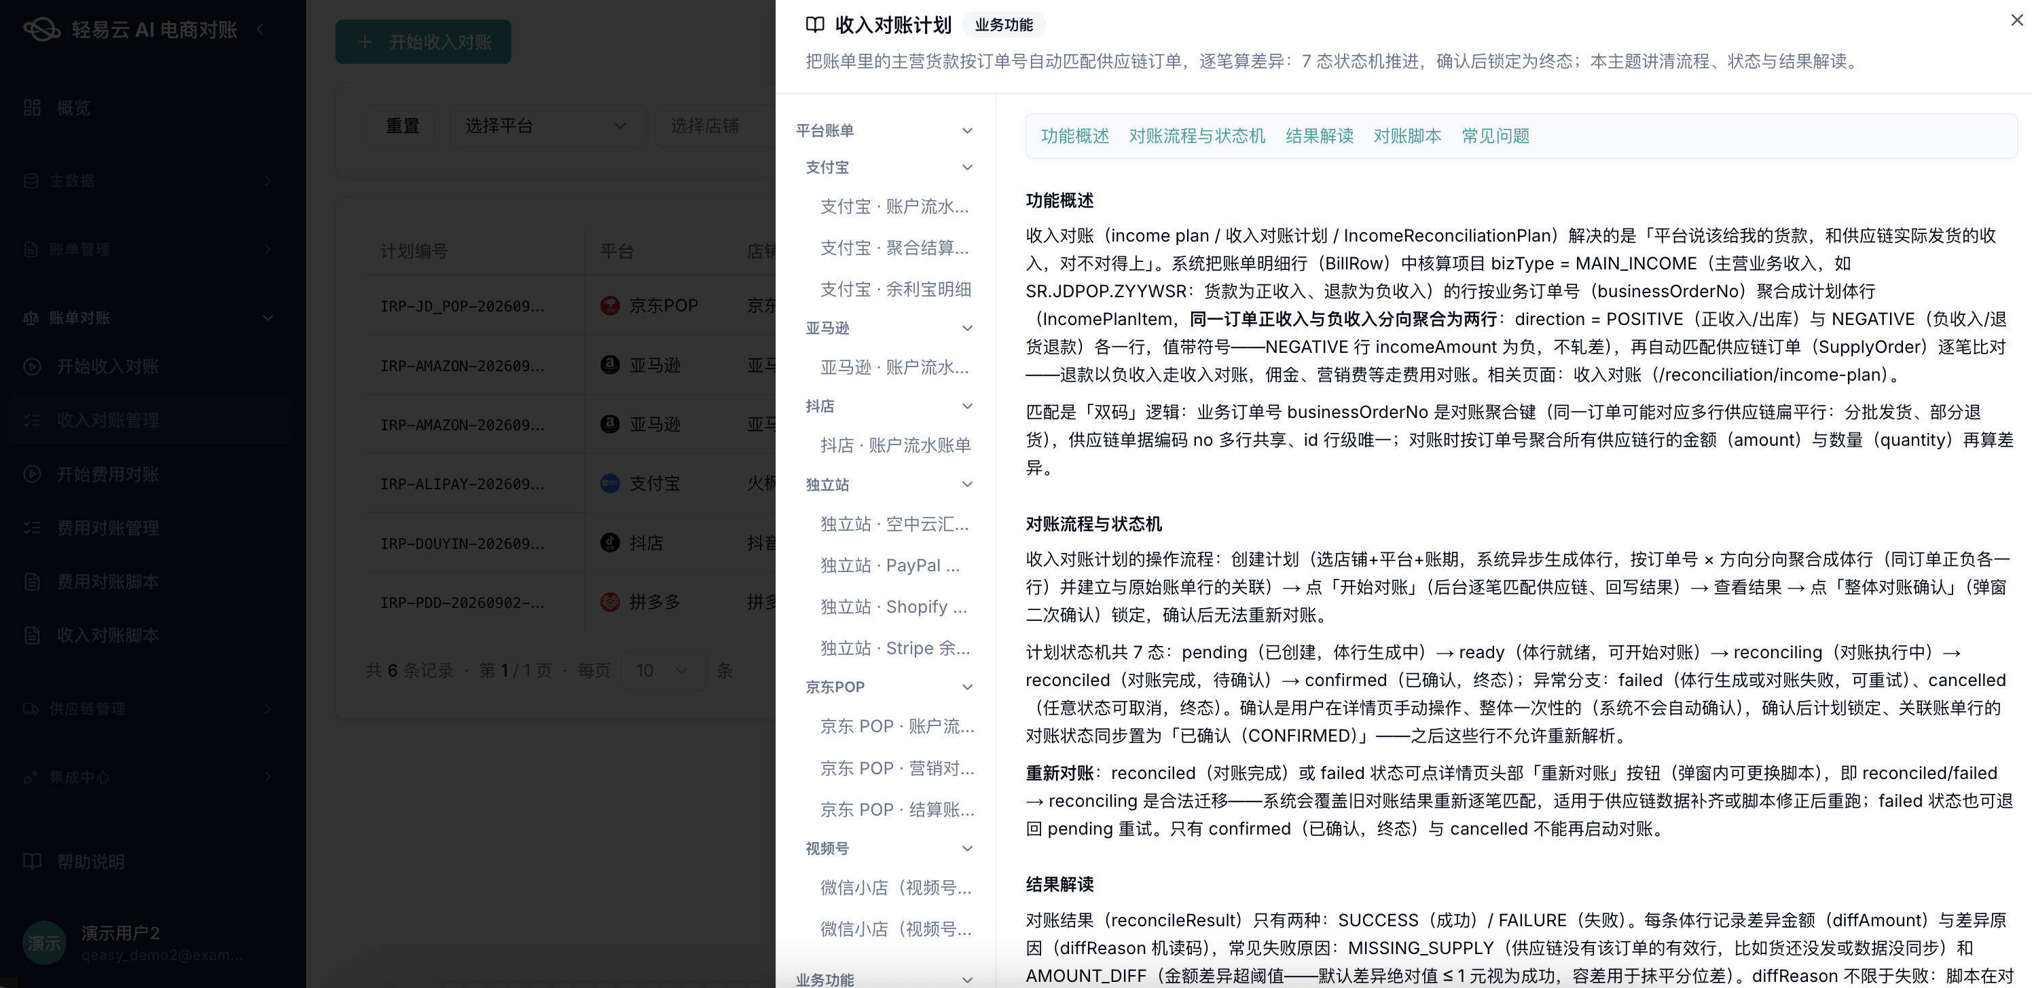Open 独立站 · PayPal help topic
This screenshot has height=988, width=2032.
890,565
